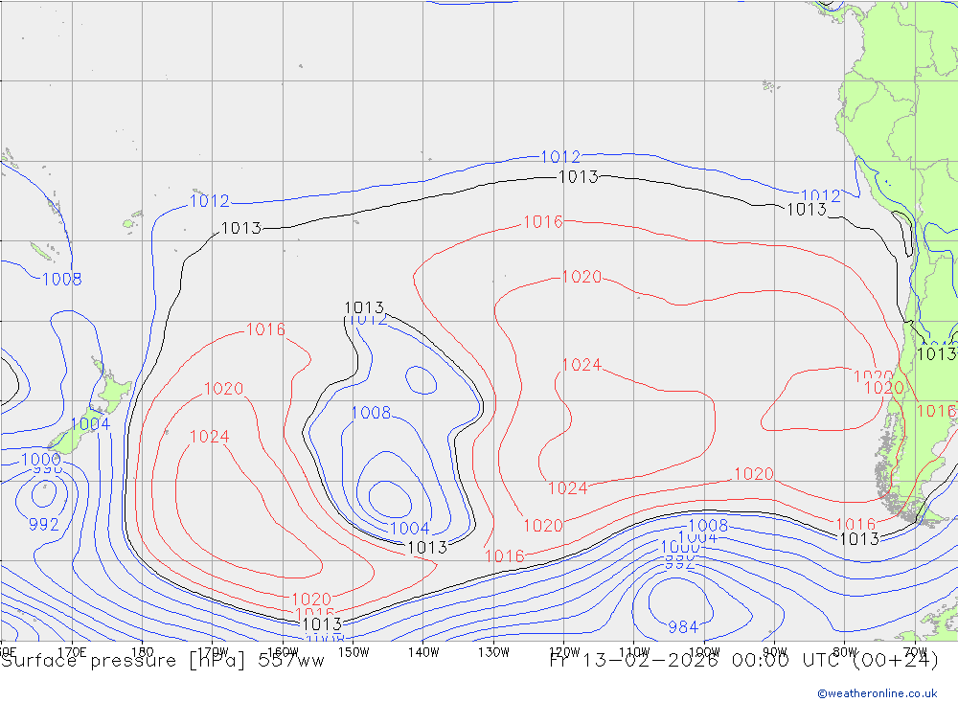Click New Zealand's North Island
This screenshot has height=702, width=958.
110,393
